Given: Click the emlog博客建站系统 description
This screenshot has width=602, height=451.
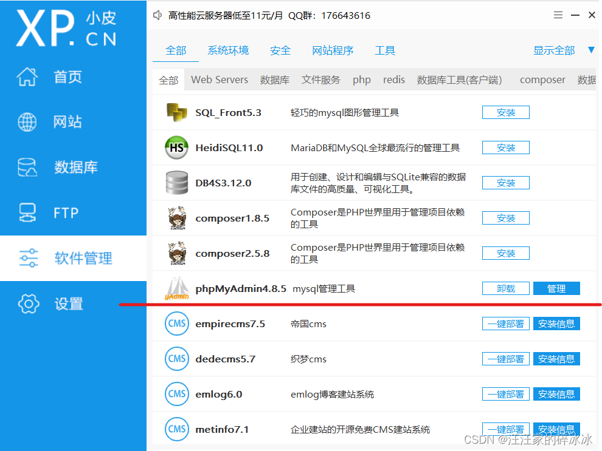Looking at the screenshot, I should pos(332,395).
